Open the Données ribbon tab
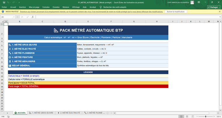 point(56,7)
